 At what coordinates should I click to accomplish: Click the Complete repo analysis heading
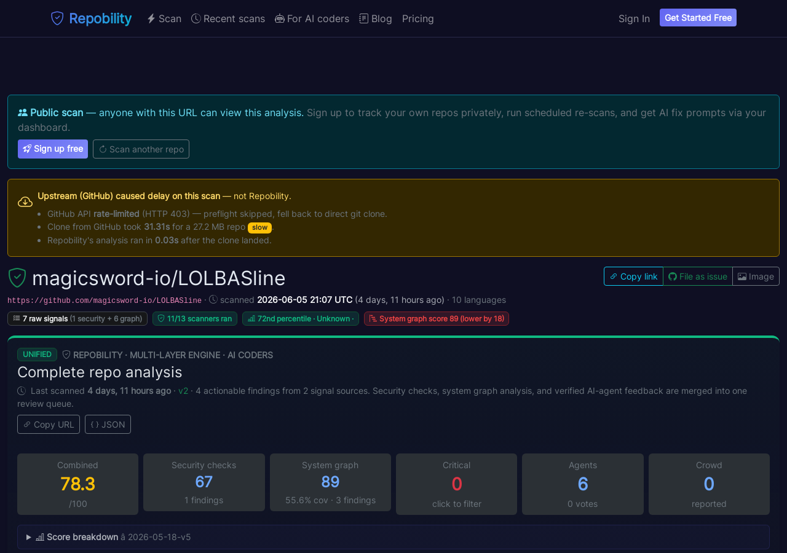[x=100, y=372]
